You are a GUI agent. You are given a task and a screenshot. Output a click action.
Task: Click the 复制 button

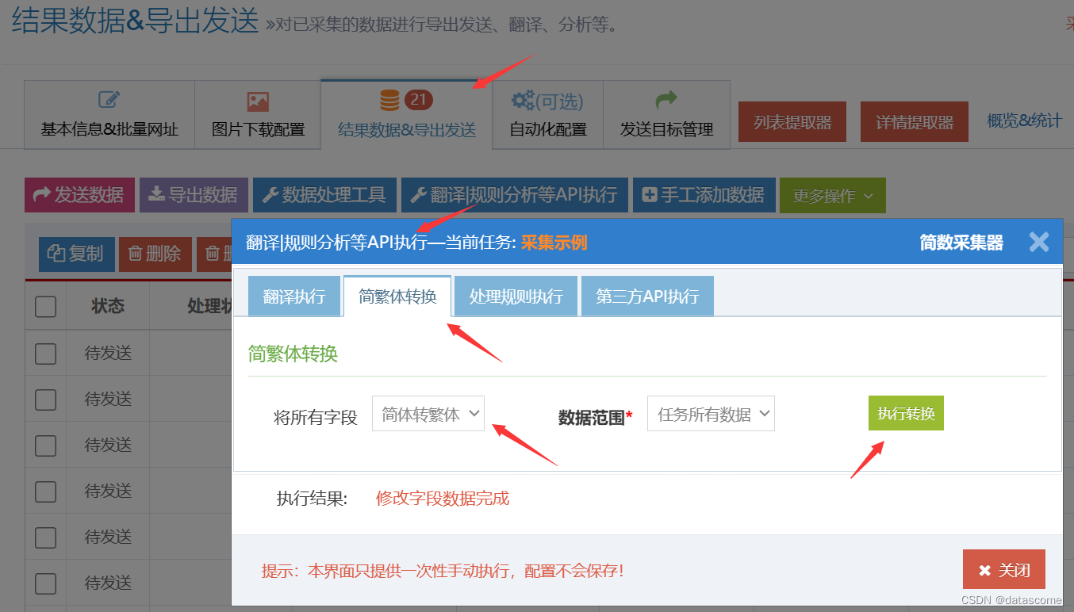click(76, 254)
